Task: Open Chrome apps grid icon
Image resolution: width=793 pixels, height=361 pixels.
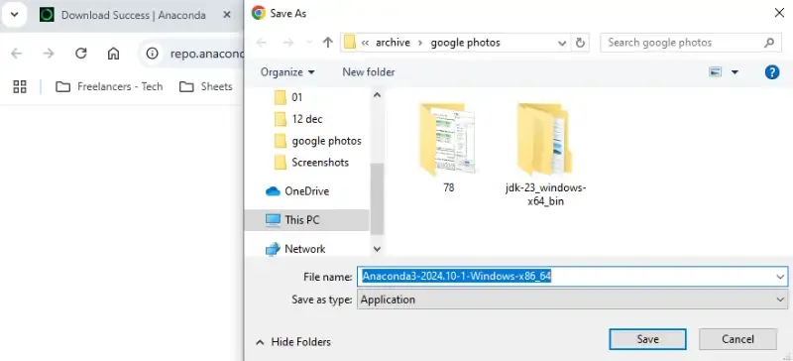Action: [x=20, y=86]
